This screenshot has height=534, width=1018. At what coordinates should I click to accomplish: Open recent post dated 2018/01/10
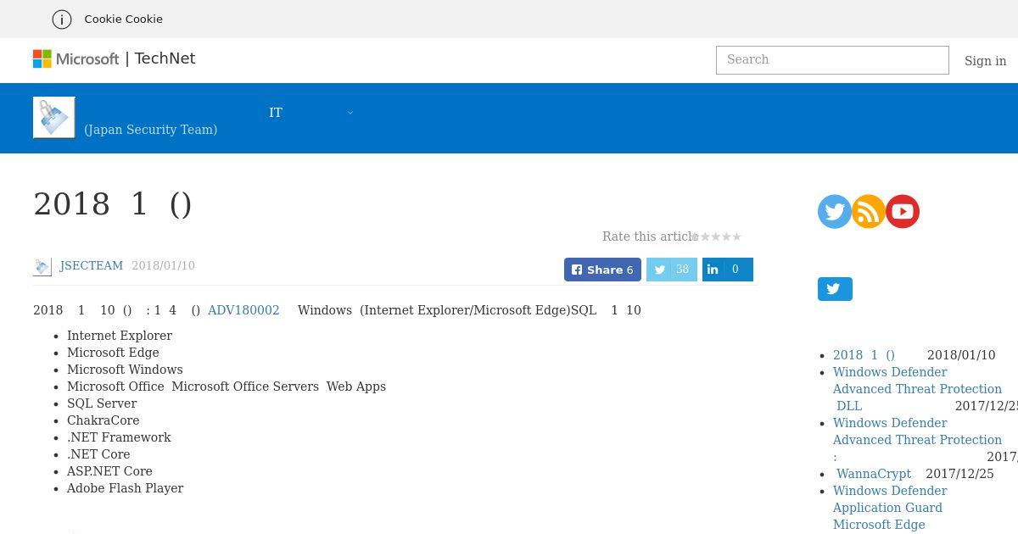pyautogui.click(x=864, y=355)
